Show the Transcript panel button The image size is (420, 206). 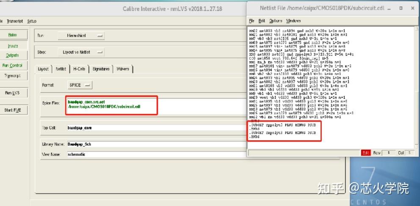(x=13, y=75)
